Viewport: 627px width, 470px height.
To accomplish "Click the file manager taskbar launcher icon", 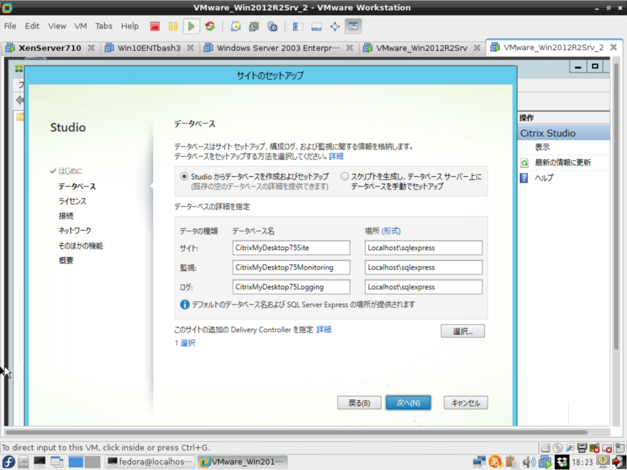I will (x=23, y=462).
